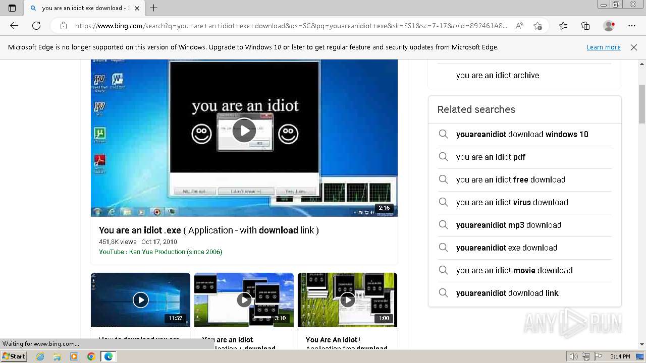Click magnifier icon beside 'youareanidiot mp3 download'
The height and width of the screenshot is (363, 646).
[443, 225]
